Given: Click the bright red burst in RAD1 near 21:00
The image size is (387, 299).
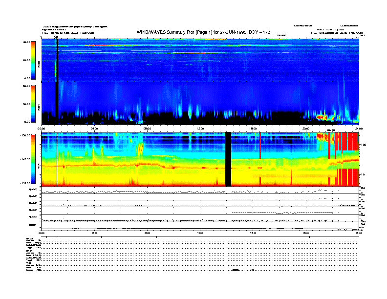Looking at the screenshot, I should pos(322,117).
